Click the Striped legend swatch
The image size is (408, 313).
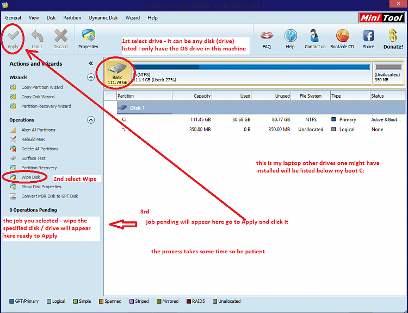coord(132,301)
